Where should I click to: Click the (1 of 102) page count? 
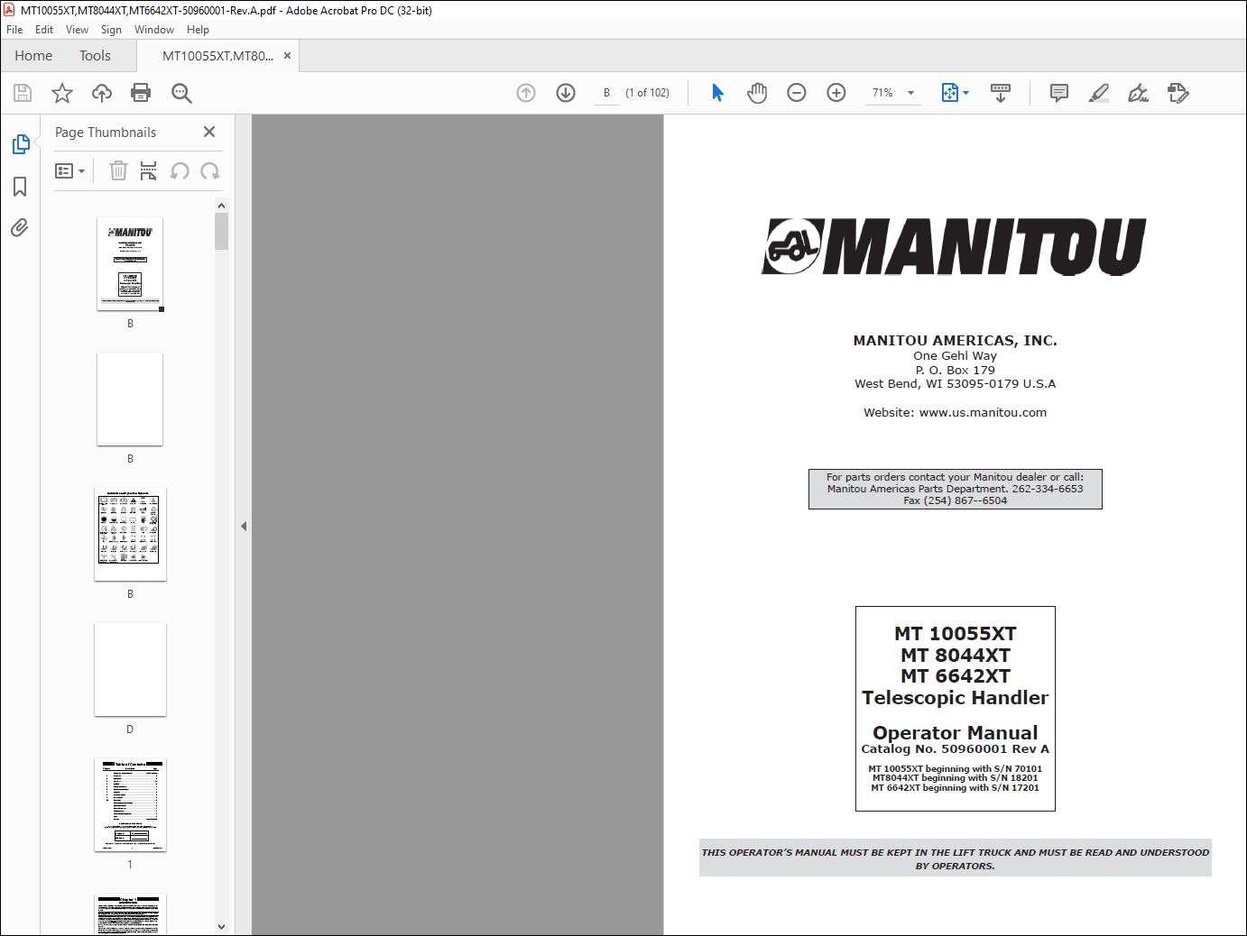[x=647, y=93]
